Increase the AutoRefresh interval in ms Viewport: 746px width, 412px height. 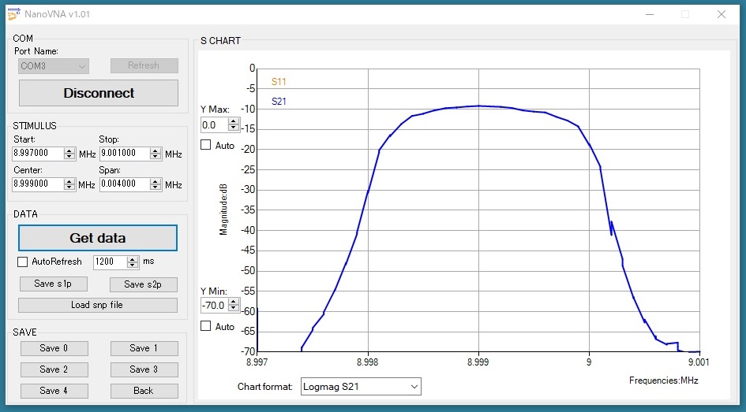[133, 258]
